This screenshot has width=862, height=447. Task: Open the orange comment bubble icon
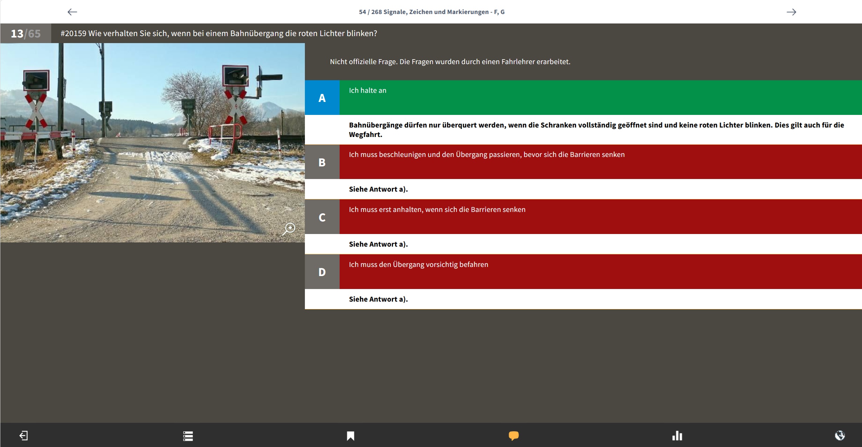coord(514,435)
